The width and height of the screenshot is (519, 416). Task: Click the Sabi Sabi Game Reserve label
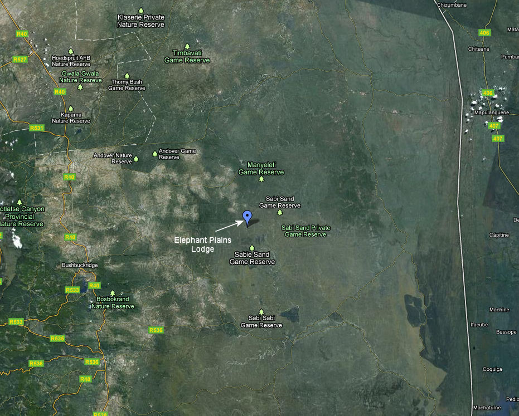261,321
